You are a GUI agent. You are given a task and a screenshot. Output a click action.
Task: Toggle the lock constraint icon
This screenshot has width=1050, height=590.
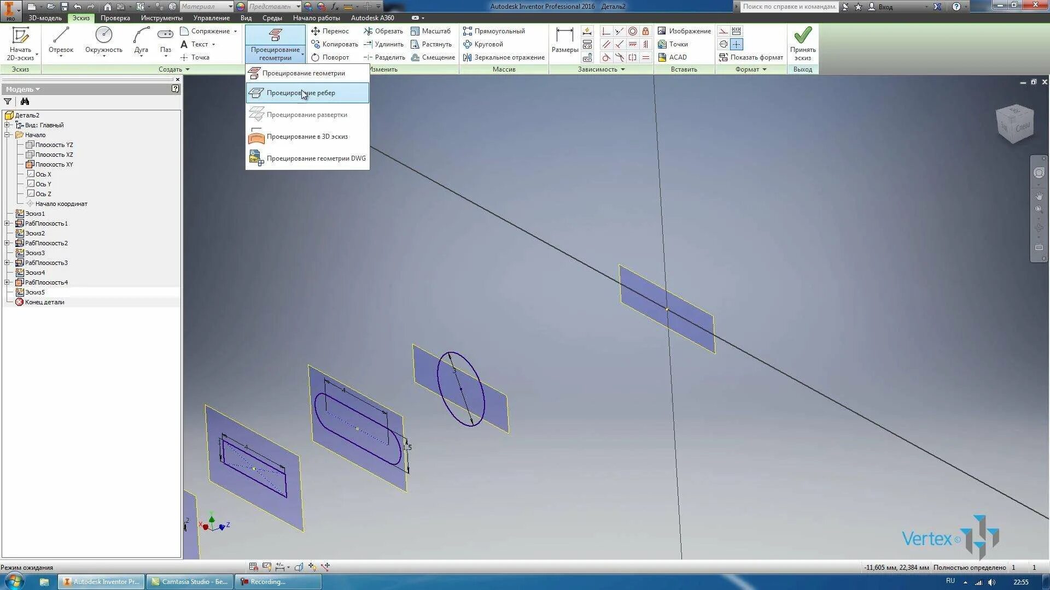[x=646, y=31]
